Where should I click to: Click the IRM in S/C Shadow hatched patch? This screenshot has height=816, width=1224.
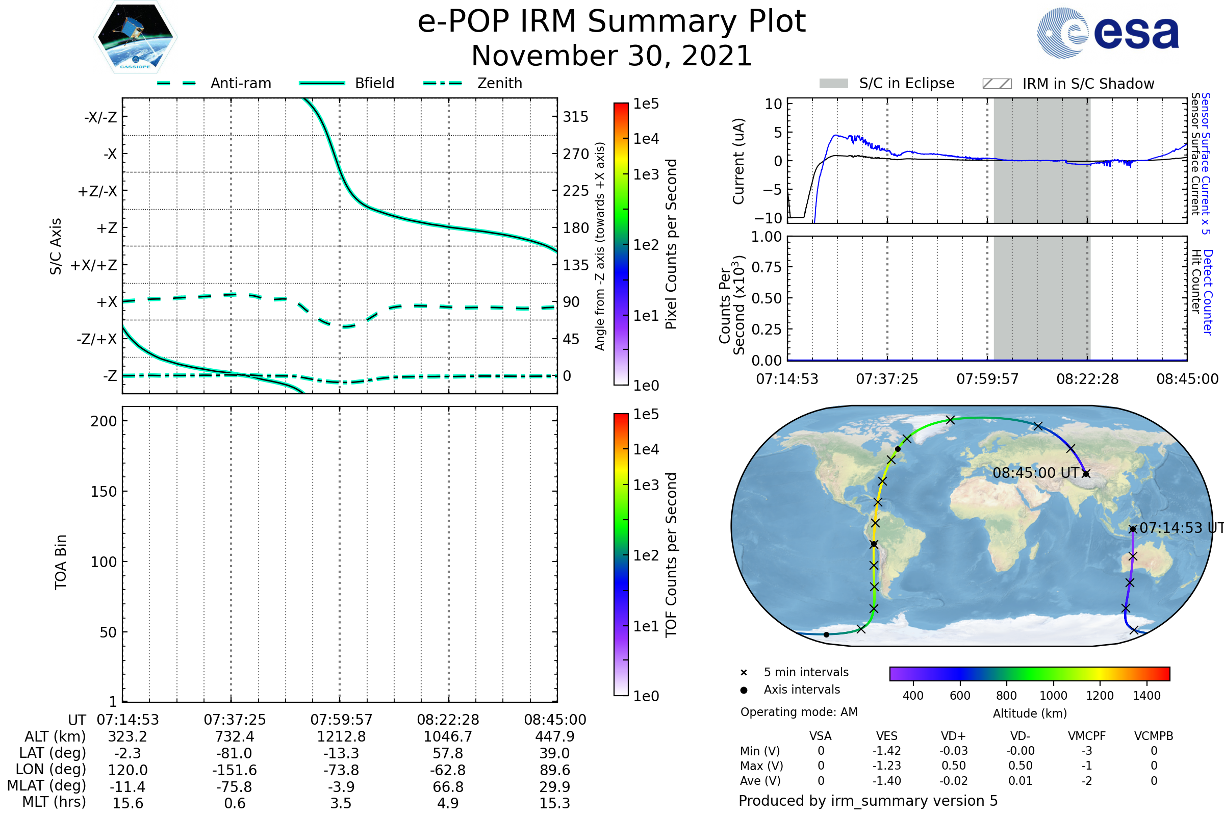(997, 84)
